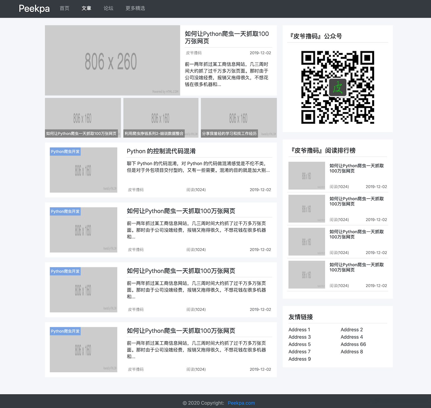The height and width of the screenshot is (408, 431).
Task: Open the QR code image for 皮爷撸码 公众号
Action: point(337,88)
